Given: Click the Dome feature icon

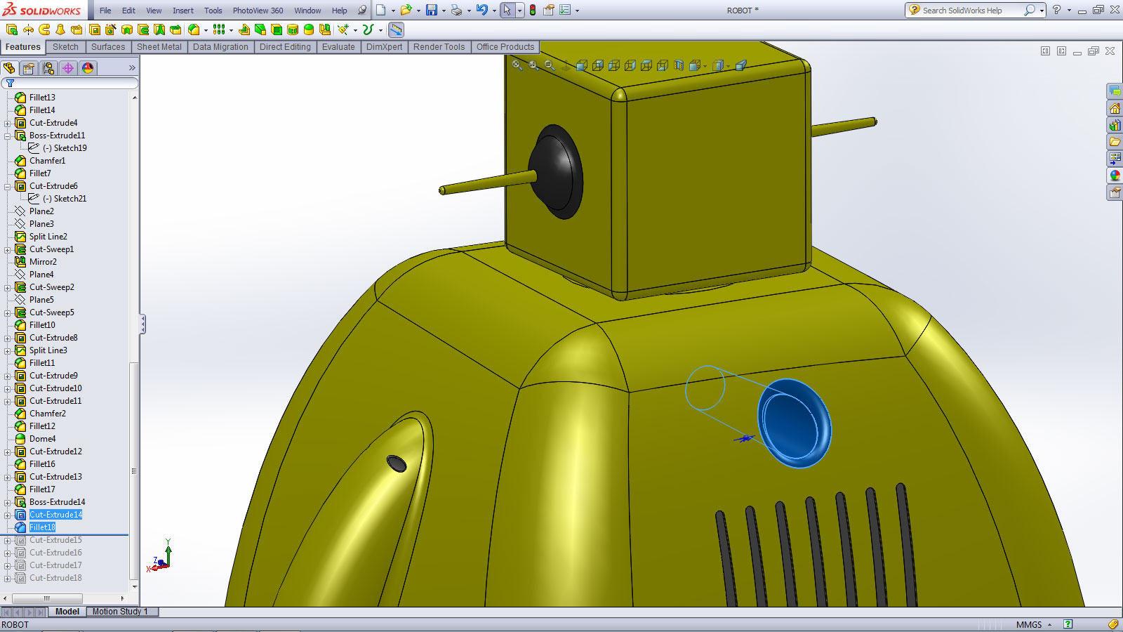Looking at the screenshot, I should coord(309,29).
